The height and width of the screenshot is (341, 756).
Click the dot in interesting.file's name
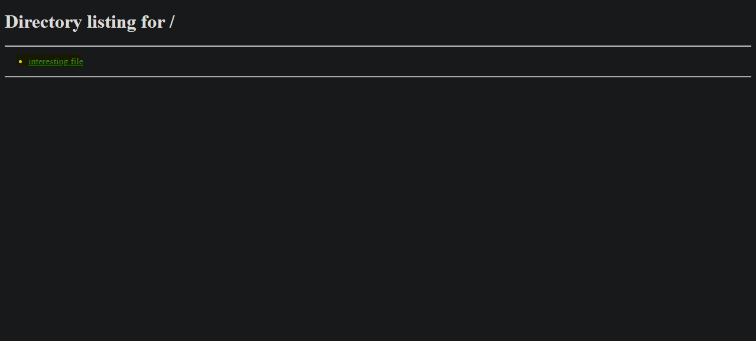pos(69,64)
